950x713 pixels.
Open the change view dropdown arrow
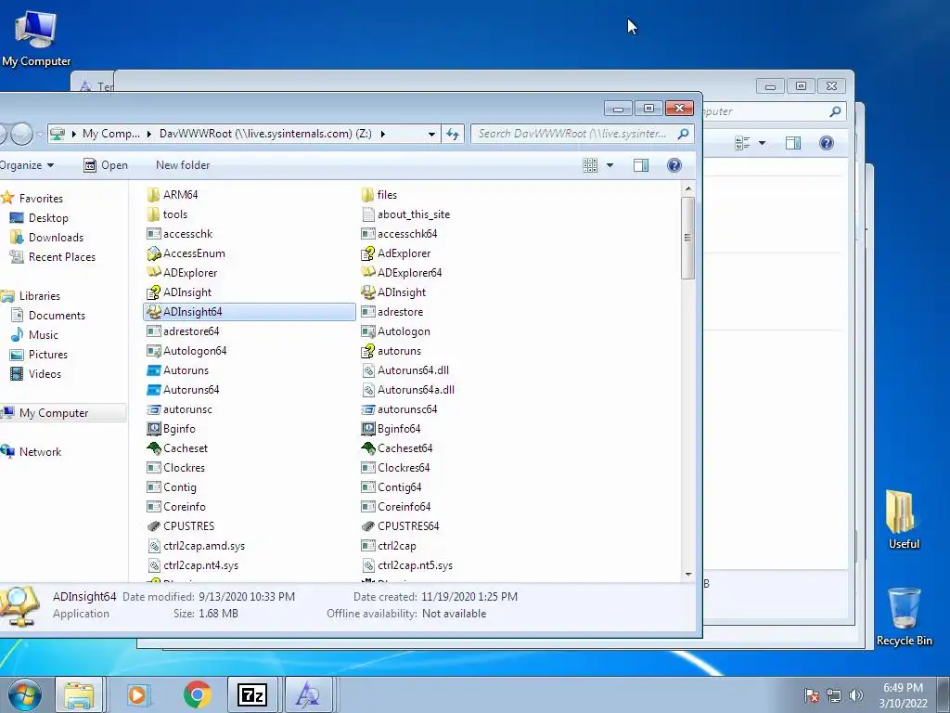click(x=610, y=165)
